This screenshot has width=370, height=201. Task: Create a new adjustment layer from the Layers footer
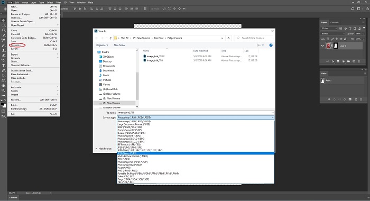pyautogui.click(x=344, y=61)
